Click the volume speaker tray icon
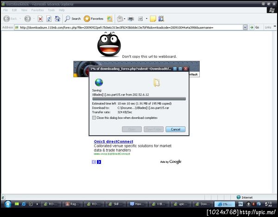The width and height of the screenshot is (278, 217). pos(253,204)
